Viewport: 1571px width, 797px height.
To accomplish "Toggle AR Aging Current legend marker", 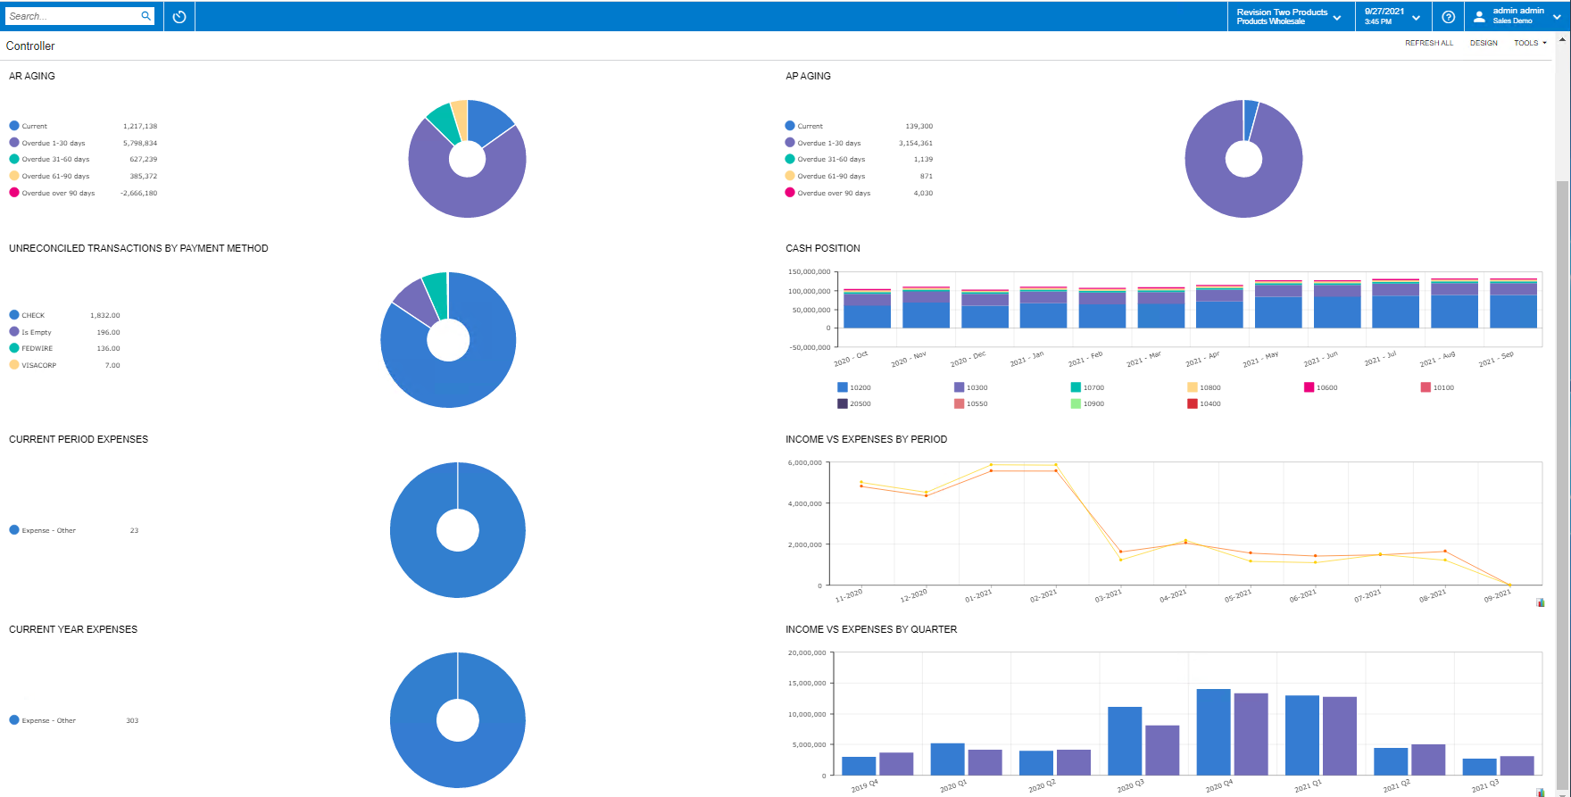I will pyautogui.click(x=14, y=126).
